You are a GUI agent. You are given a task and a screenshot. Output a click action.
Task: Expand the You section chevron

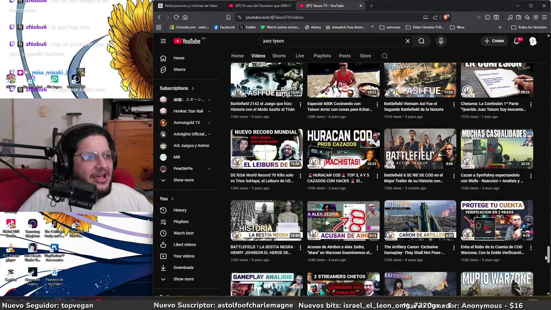click(x=172, y=199)
